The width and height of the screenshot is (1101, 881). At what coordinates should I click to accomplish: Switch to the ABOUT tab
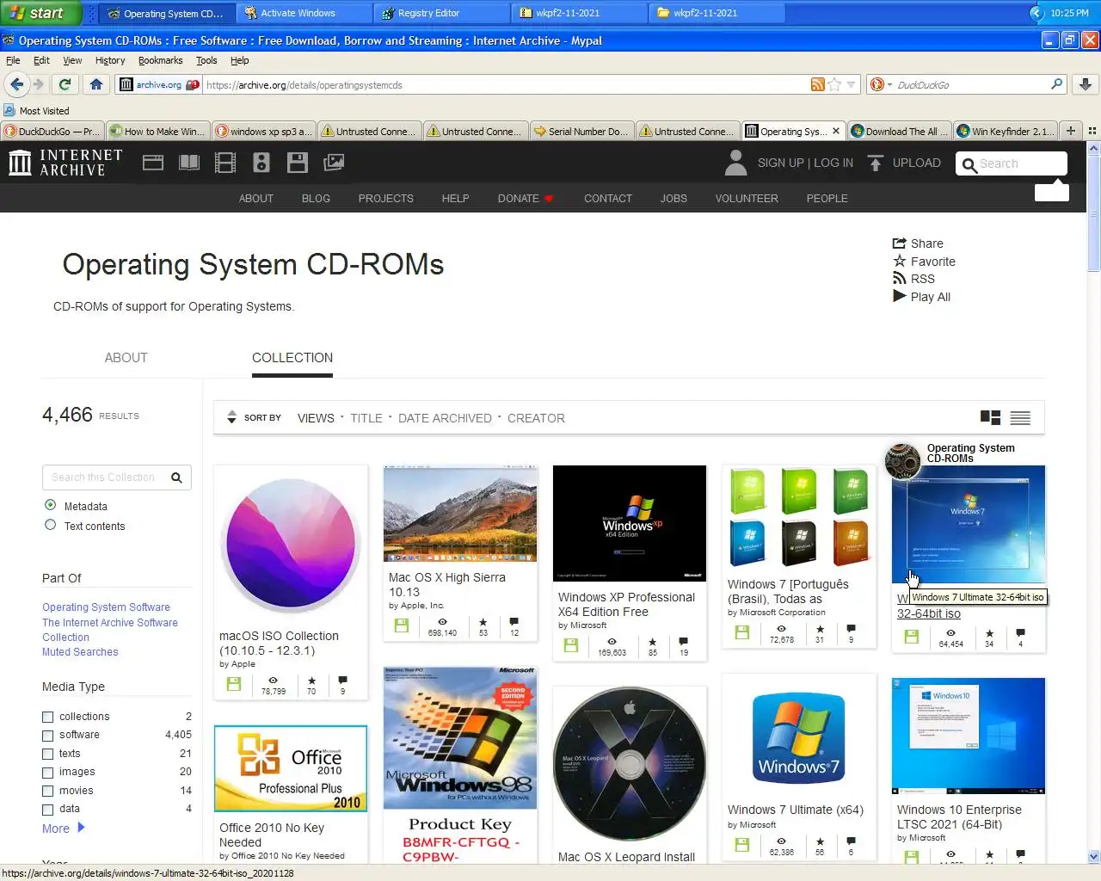point(126,358)
